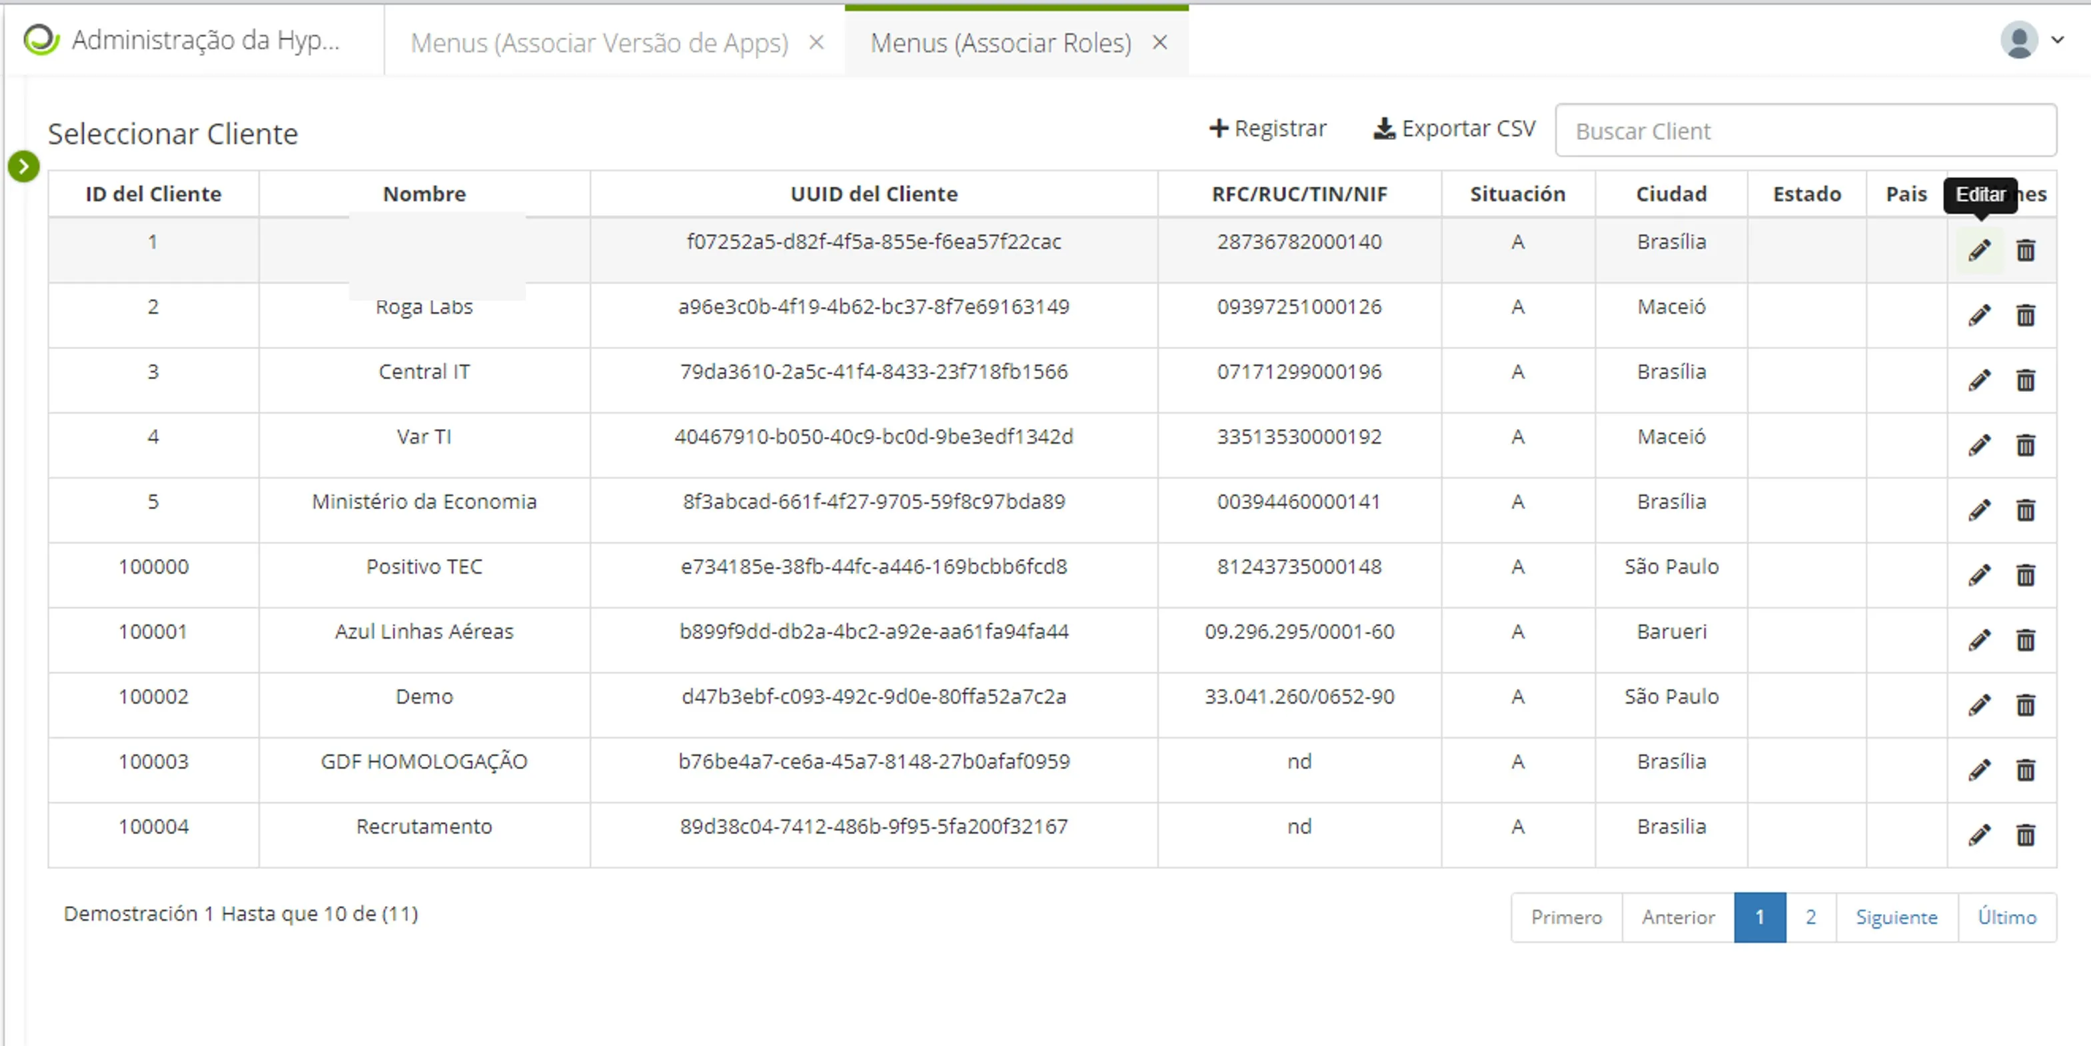Delete the Central IT client

2025,380
